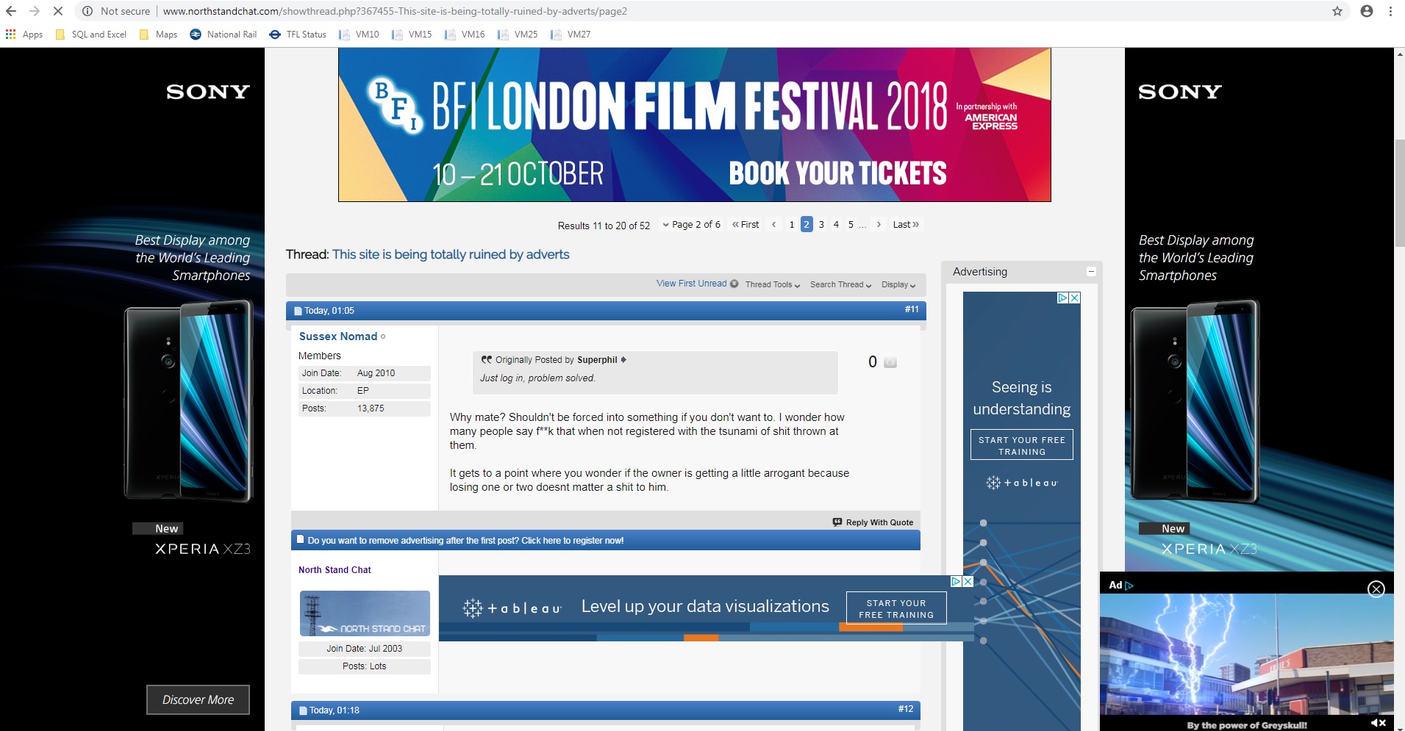Image resolution: width=1405 pixels, height=731 pixels.
Task: Jump to Last page
Action: point(906,225)
